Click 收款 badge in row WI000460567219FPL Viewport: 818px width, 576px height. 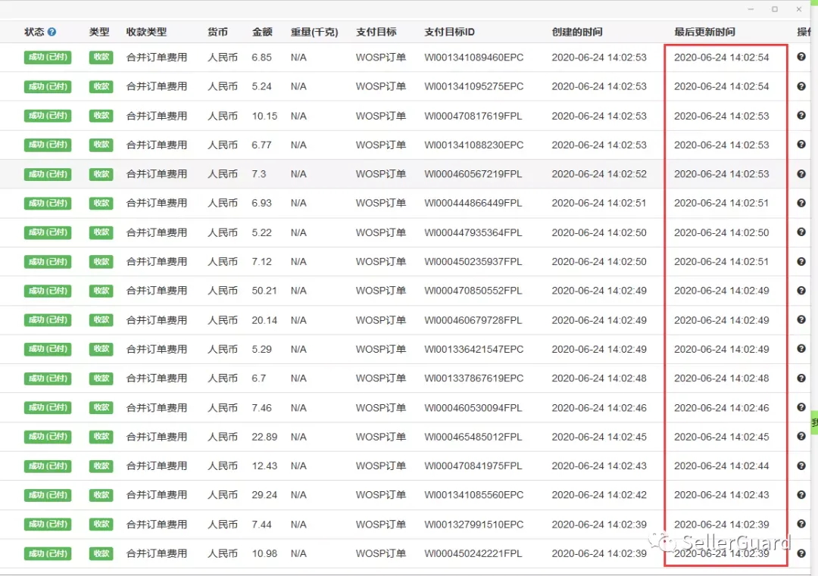[x=101, y=174]
